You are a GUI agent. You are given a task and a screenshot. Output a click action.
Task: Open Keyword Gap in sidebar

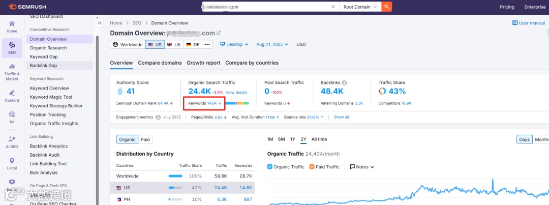click(x=44, y=57)
